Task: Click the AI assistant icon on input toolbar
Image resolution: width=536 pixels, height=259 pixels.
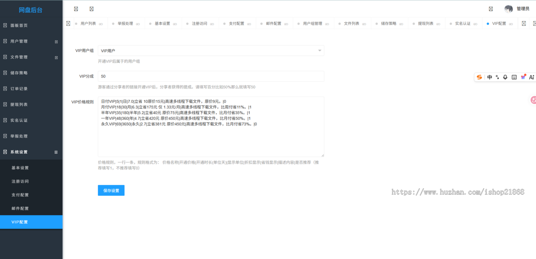Action: (x=532, y=77)
